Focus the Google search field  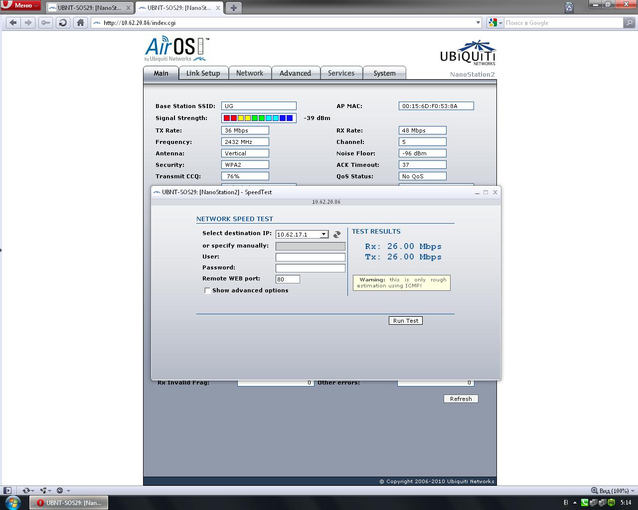click(x=563, y=22)
